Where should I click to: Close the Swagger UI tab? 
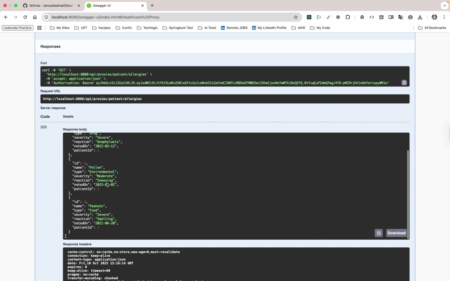coord(142,6)
